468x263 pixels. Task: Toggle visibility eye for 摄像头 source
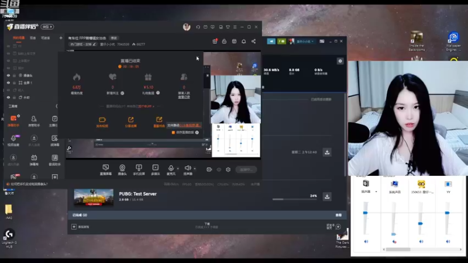coord(8,75)
